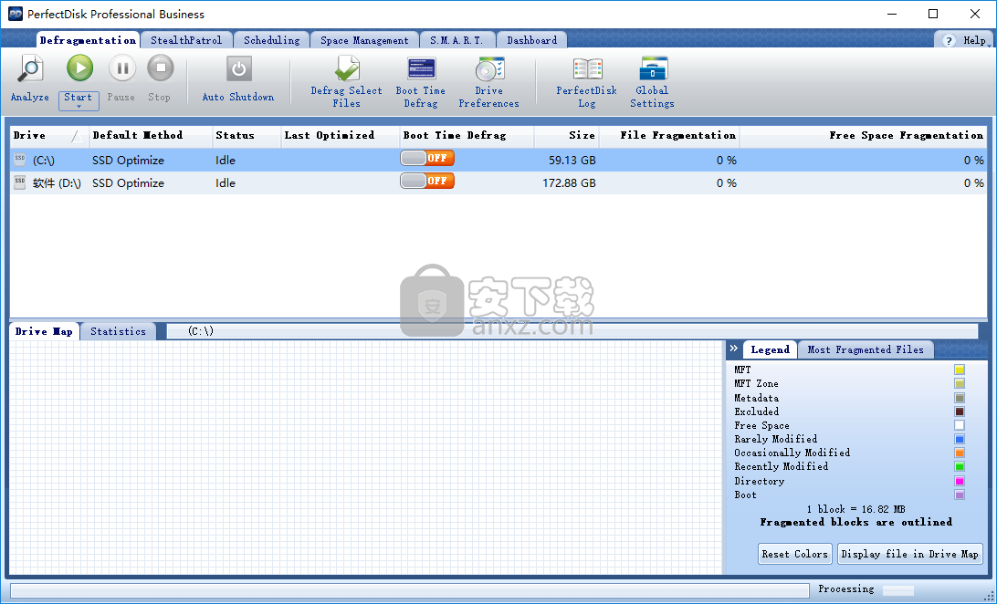
Task: Click the Excluded dark red swatch
Action: 960,411
